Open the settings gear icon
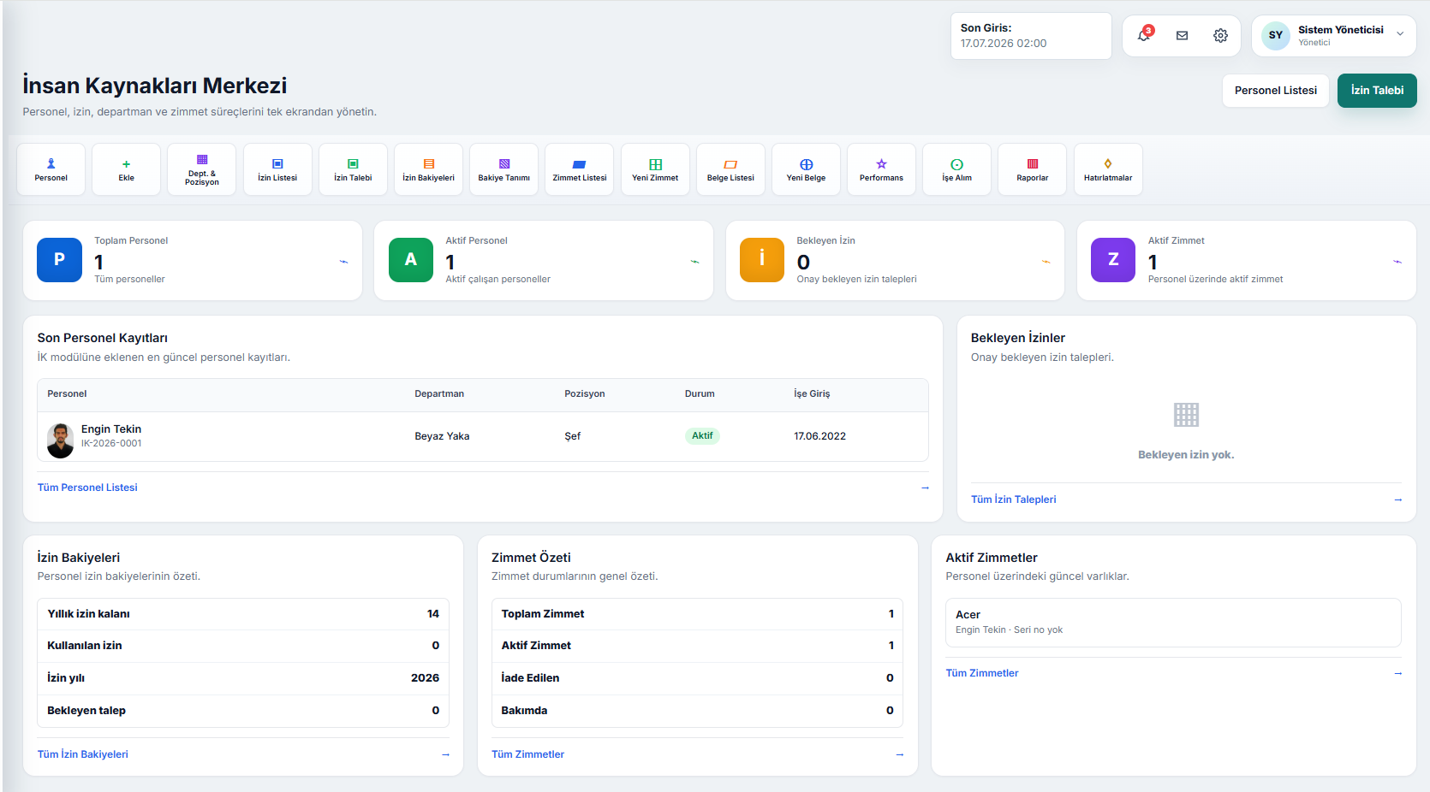Screen dimensions: 1430x792 1220,35
